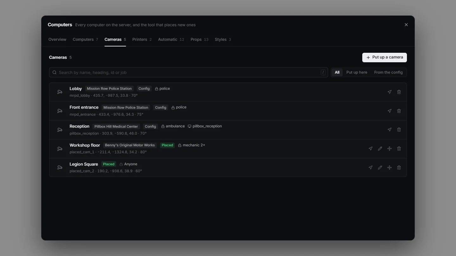This screenshot has height=256, width=456.
Task: Select the Cameras tab
Action: [115, 40]
